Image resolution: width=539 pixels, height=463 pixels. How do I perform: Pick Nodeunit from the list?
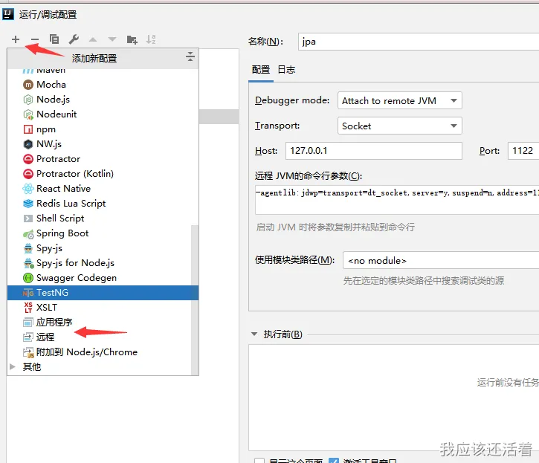pos(103,114)
